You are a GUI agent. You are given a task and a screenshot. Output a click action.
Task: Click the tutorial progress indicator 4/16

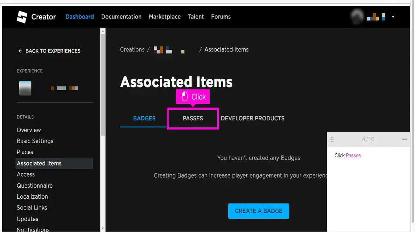coord(367,139)
